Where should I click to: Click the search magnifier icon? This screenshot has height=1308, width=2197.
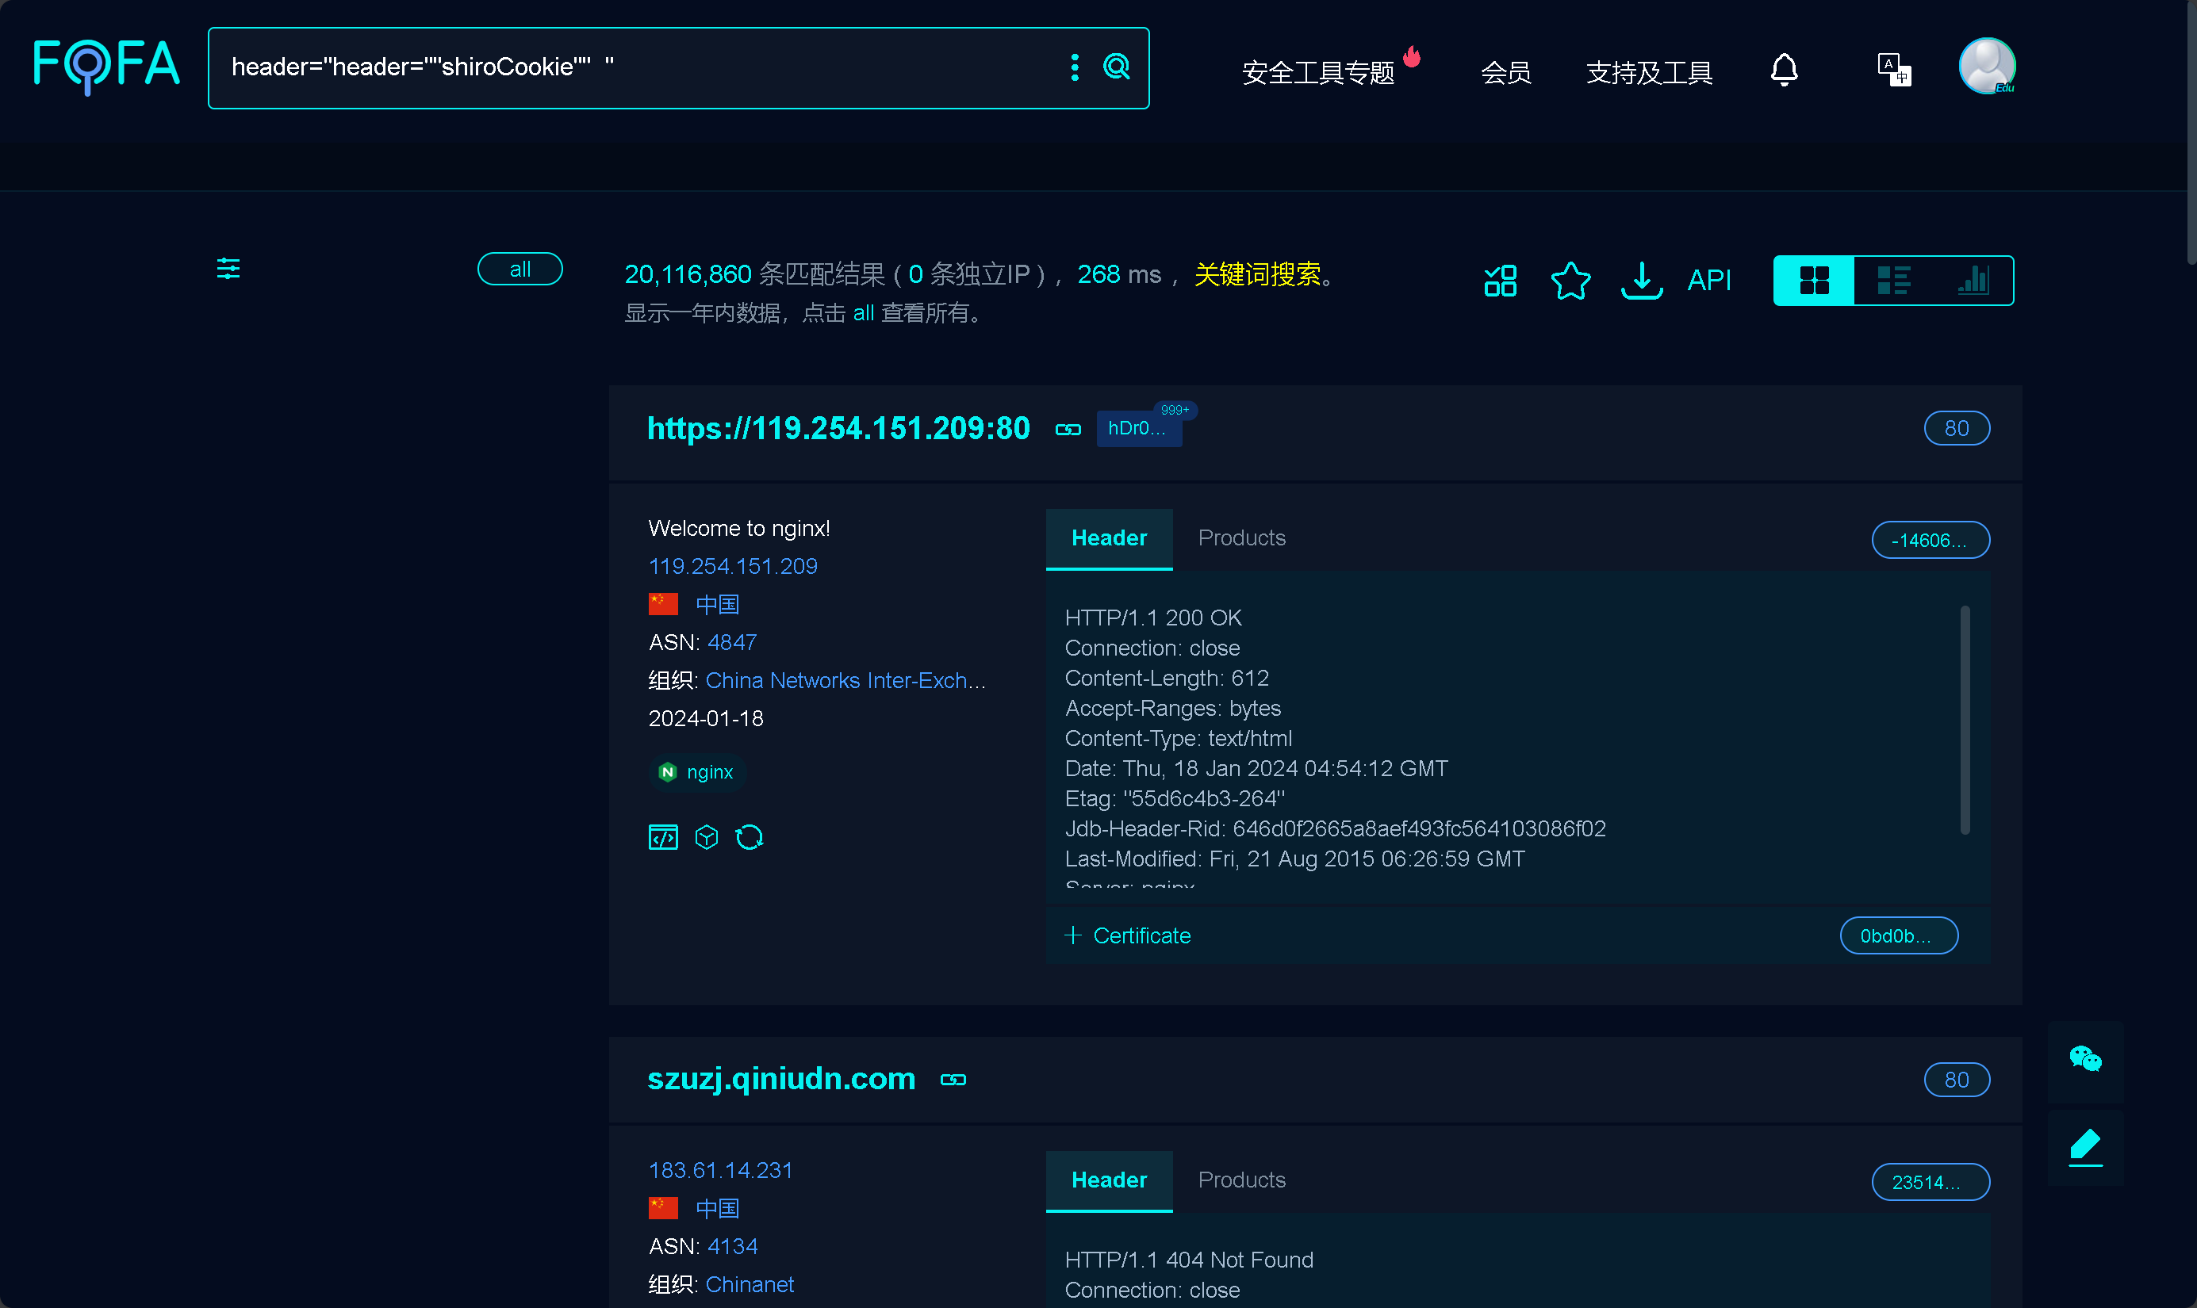(x=1116, y=67)
